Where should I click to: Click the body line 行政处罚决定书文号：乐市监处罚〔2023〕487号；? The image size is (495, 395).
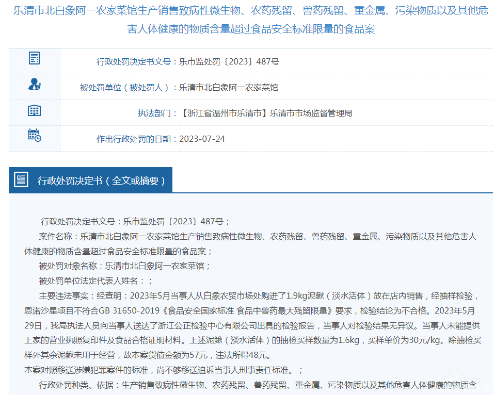135,221
